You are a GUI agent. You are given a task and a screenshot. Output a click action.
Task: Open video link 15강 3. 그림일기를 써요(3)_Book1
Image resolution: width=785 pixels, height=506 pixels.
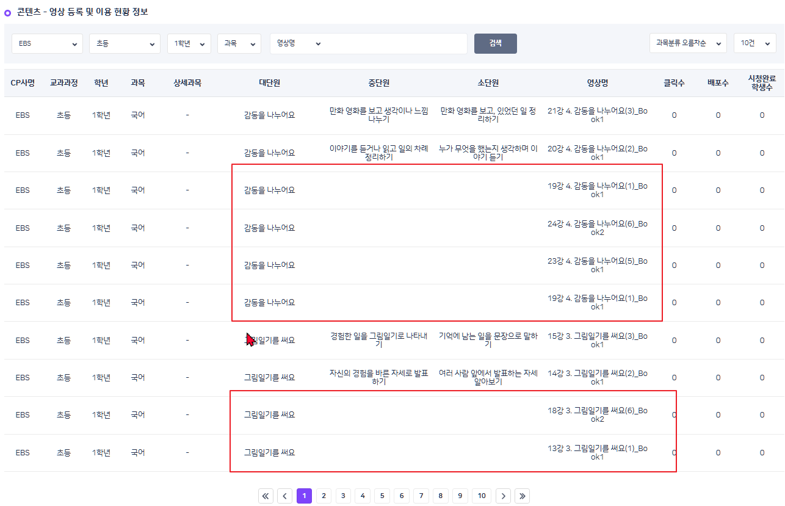pos(597,340)
